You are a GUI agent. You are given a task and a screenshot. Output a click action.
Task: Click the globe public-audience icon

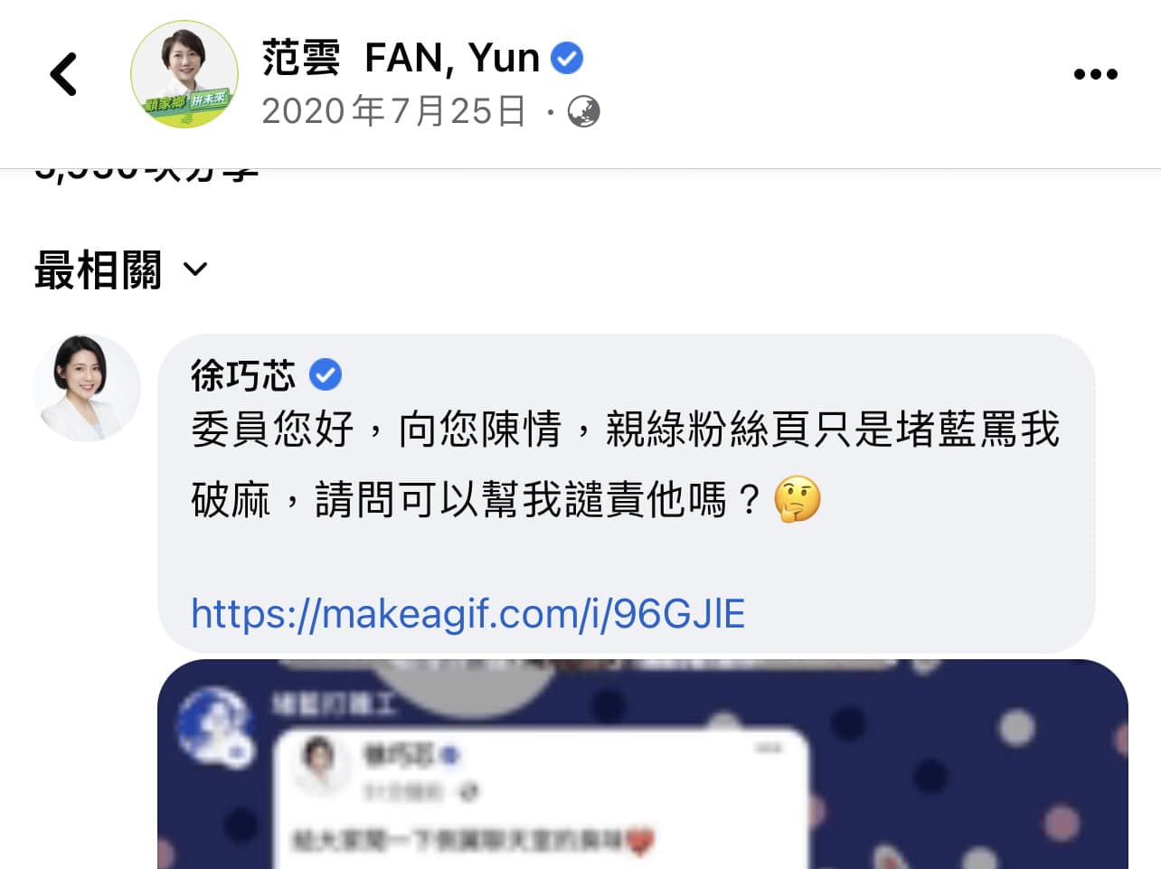point(583,112)
